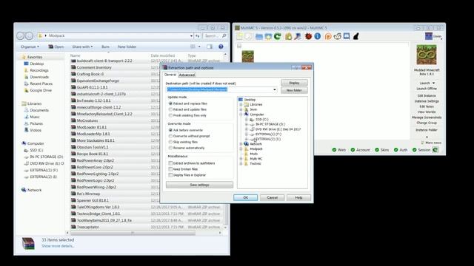Select Overwrite without prompt option
The height and width of the screenshot is (266, 474).
click(170, 136)
